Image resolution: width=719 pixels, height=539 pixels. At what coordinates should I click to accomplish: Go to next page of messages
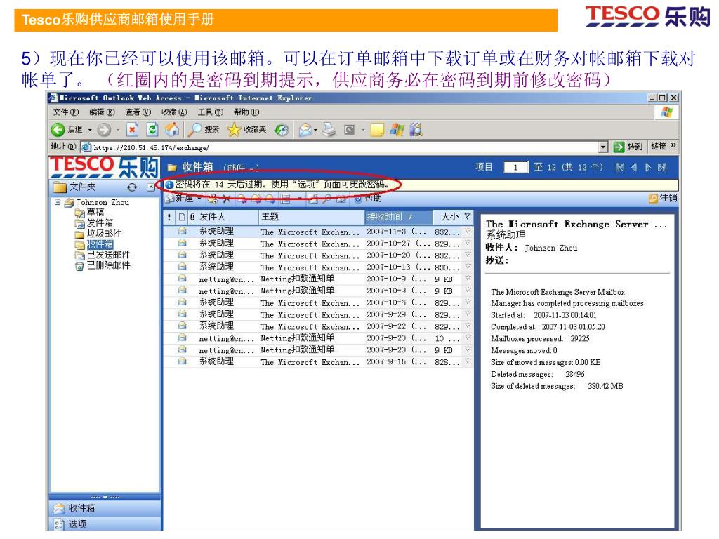(x=648, y=167)
